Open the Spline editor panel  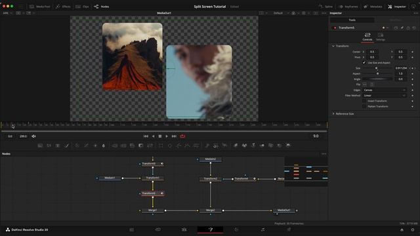(325, 7)
